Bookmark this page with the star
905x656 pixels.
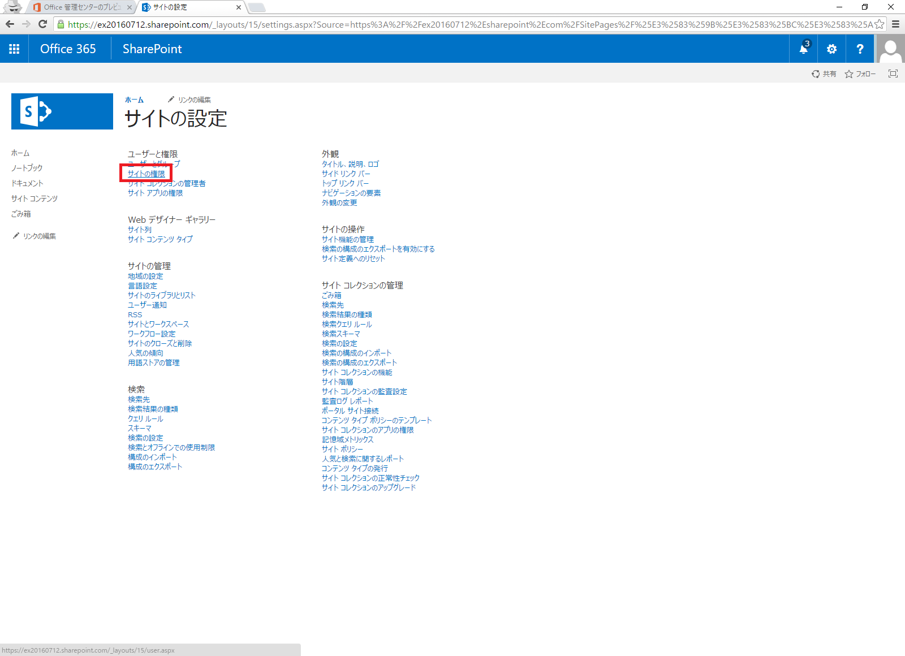point(879,24)
